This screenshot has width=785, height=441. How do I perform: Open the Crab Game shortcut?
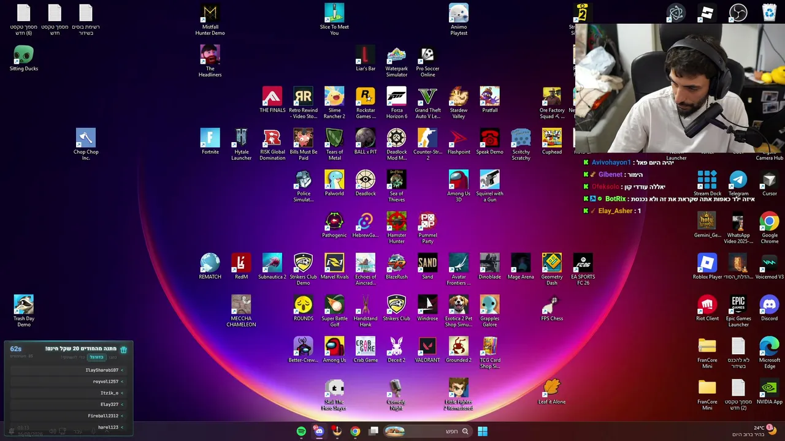[x=366, y=350]
